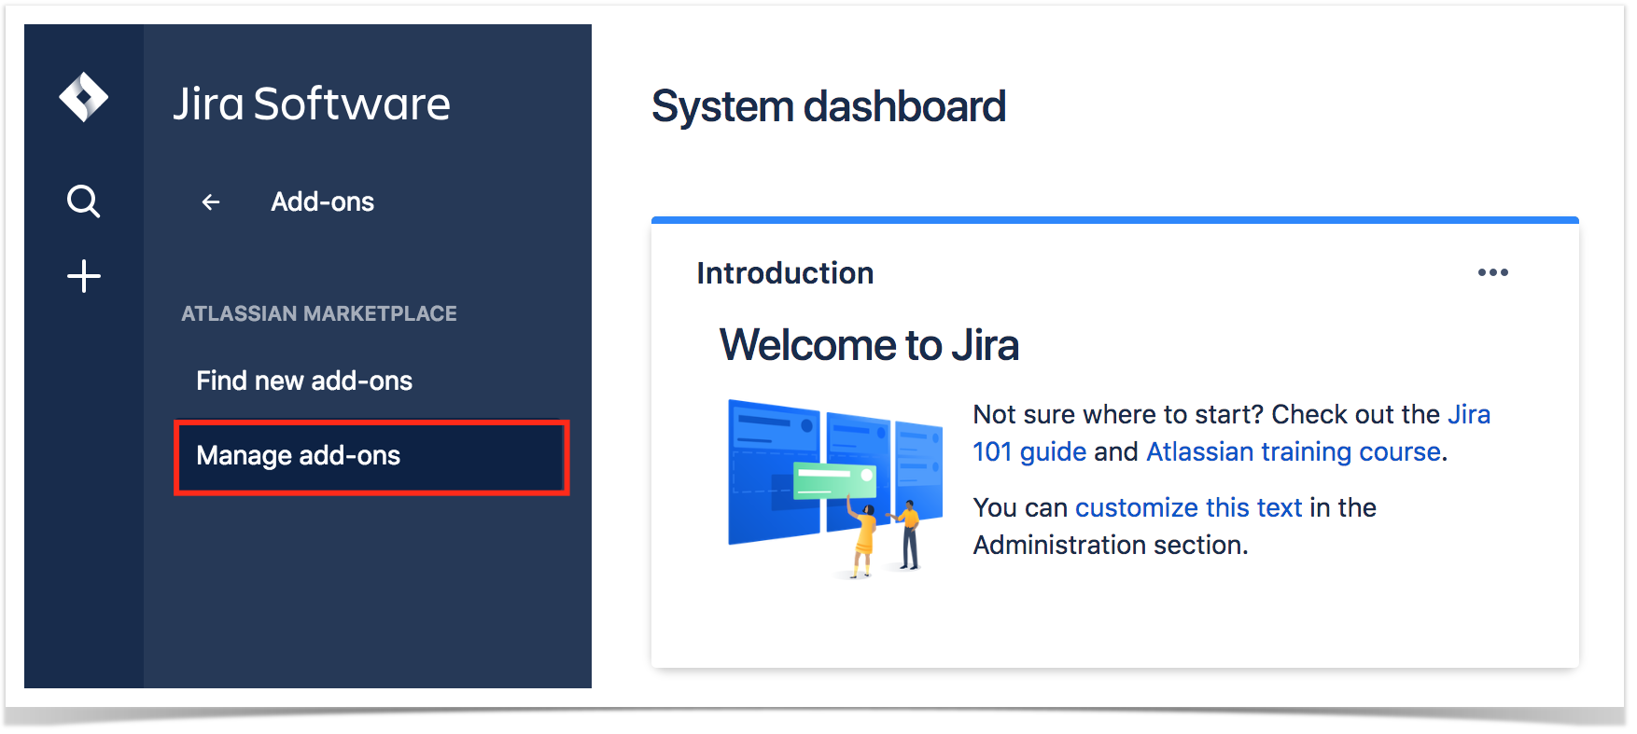The image size is (1637, 734).
Task: Click the ATLASSIAN MARKETPLACE section label
Action: pyautogui.click(x=319, y=313)
